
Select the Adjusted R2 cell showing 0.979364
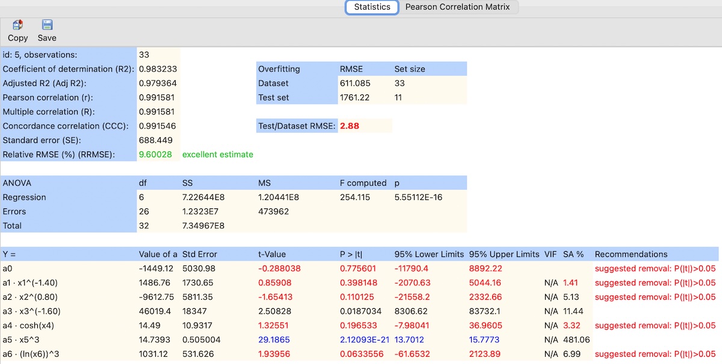[156, 83]
